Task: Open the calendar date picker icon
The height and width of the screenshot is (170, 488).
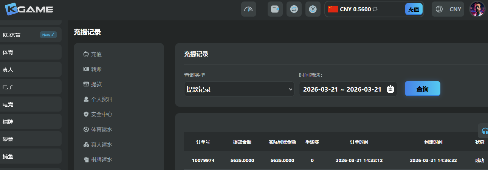Action: click(x=390, y=89)
